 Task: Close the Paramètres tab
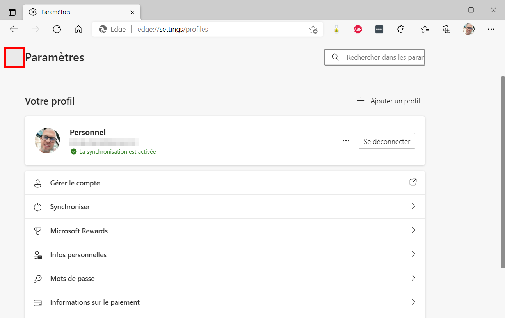(132, 12)
